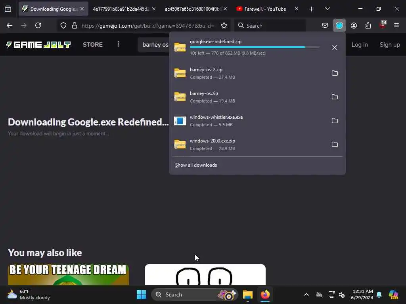Open the white cartoon eyes game thumbnail
Screen dimensions: 406x304
pos(205,275)
